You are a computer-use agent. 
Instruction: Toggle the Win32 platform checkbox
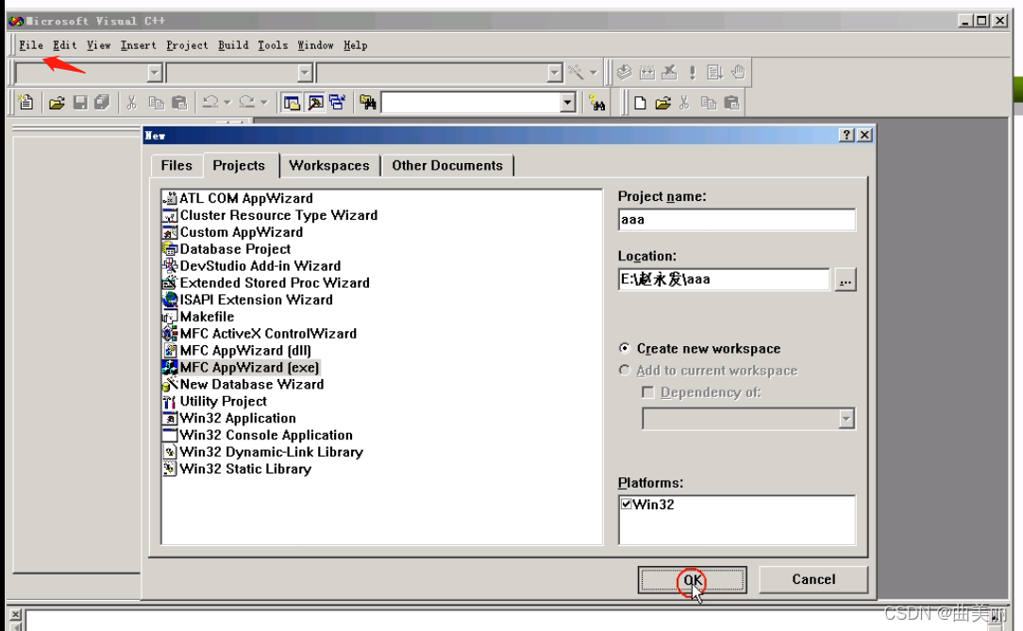(627, 504)
